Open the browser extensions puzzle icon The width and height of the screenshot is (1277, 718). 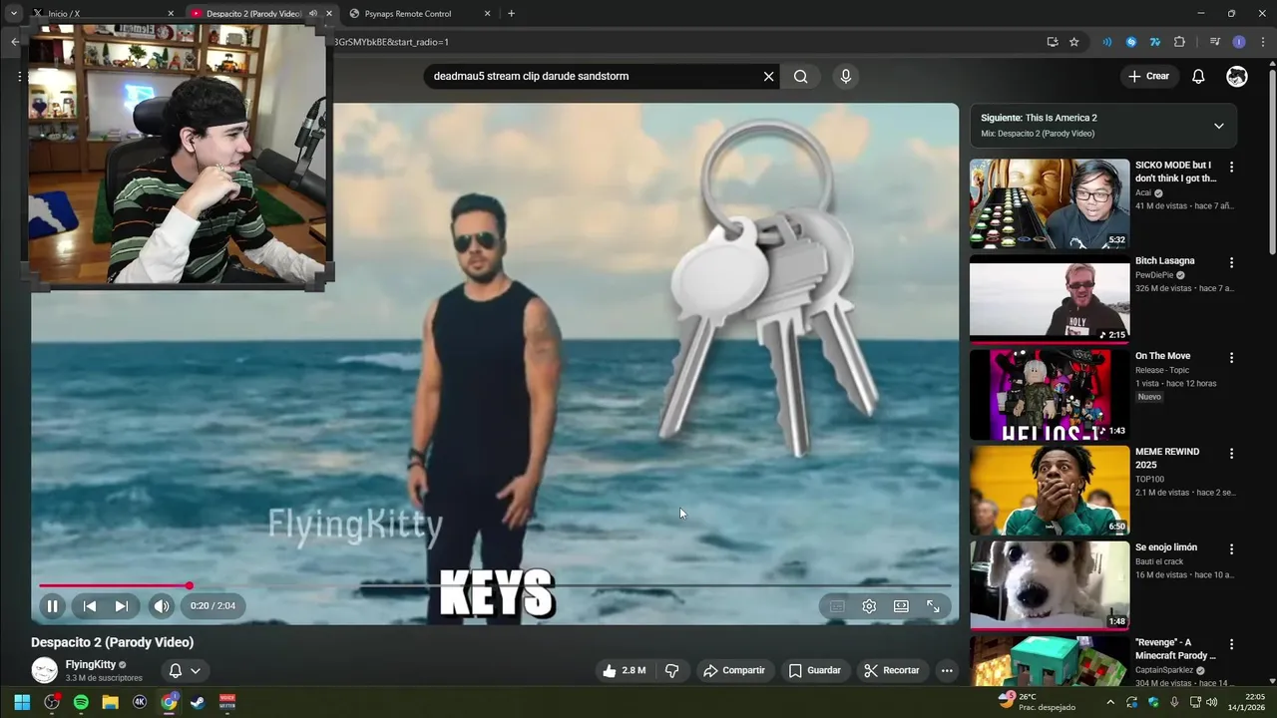[x=1179, y=42]
